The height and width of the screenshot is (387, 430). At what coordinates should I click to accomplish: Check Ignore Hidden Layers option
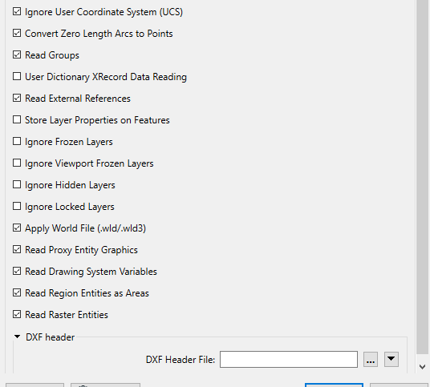point(17,184)
